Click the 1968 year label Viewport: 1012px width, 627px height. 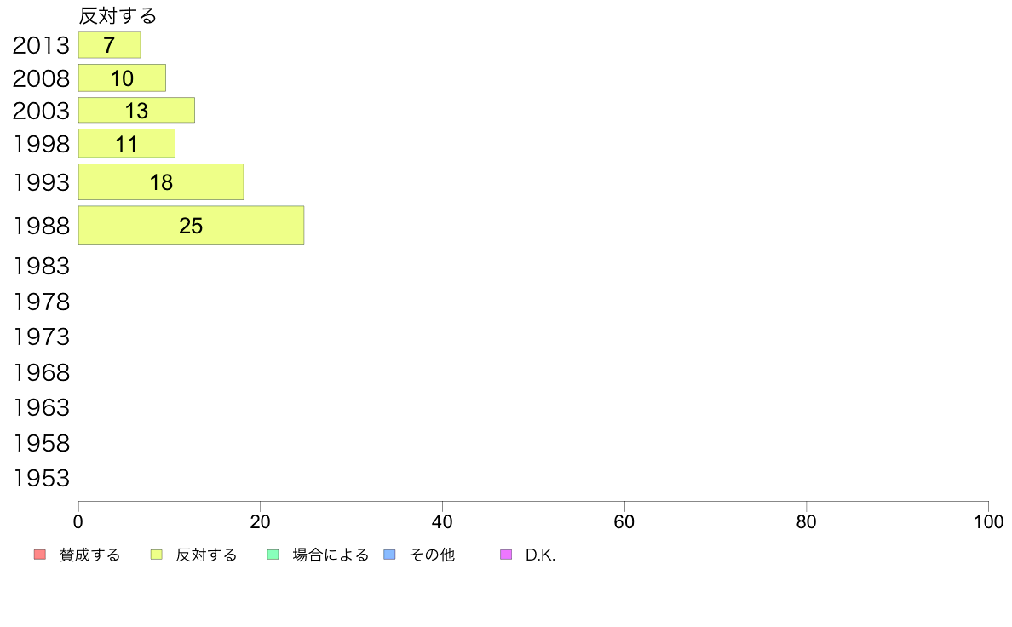[41, 372]
